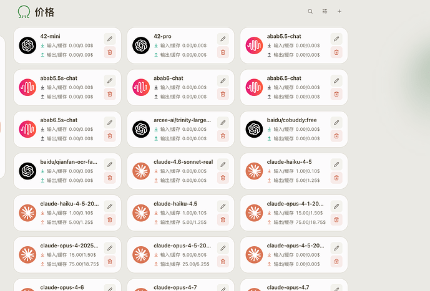Click the 42-mini OpenAI logo thumbnail
430x291 pixels.
[27, 45]
